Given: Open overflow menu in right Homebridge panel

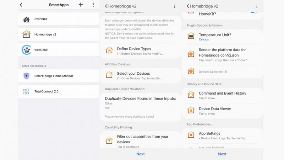Looking at the screenshot, I should (256, 6).
